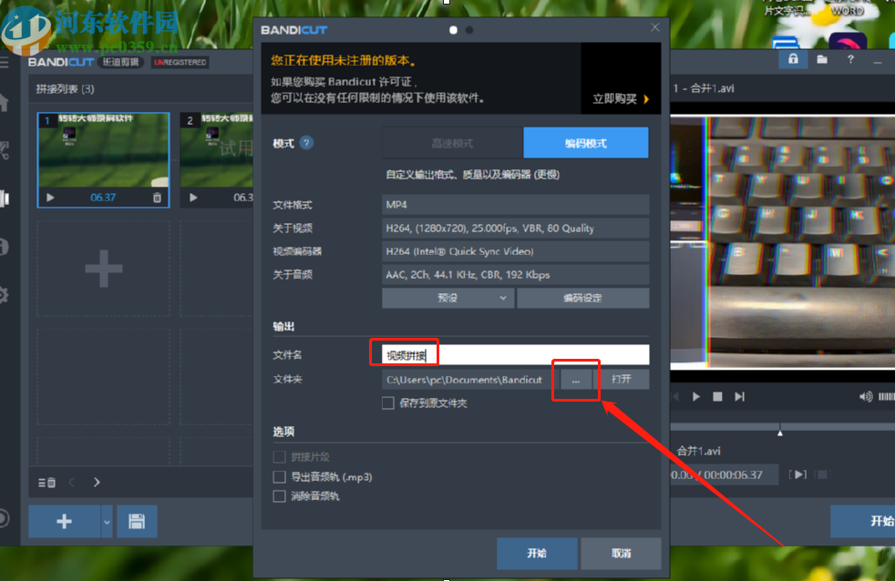Step to next frame in preview

pyautogui.click(x=740, y=396)
